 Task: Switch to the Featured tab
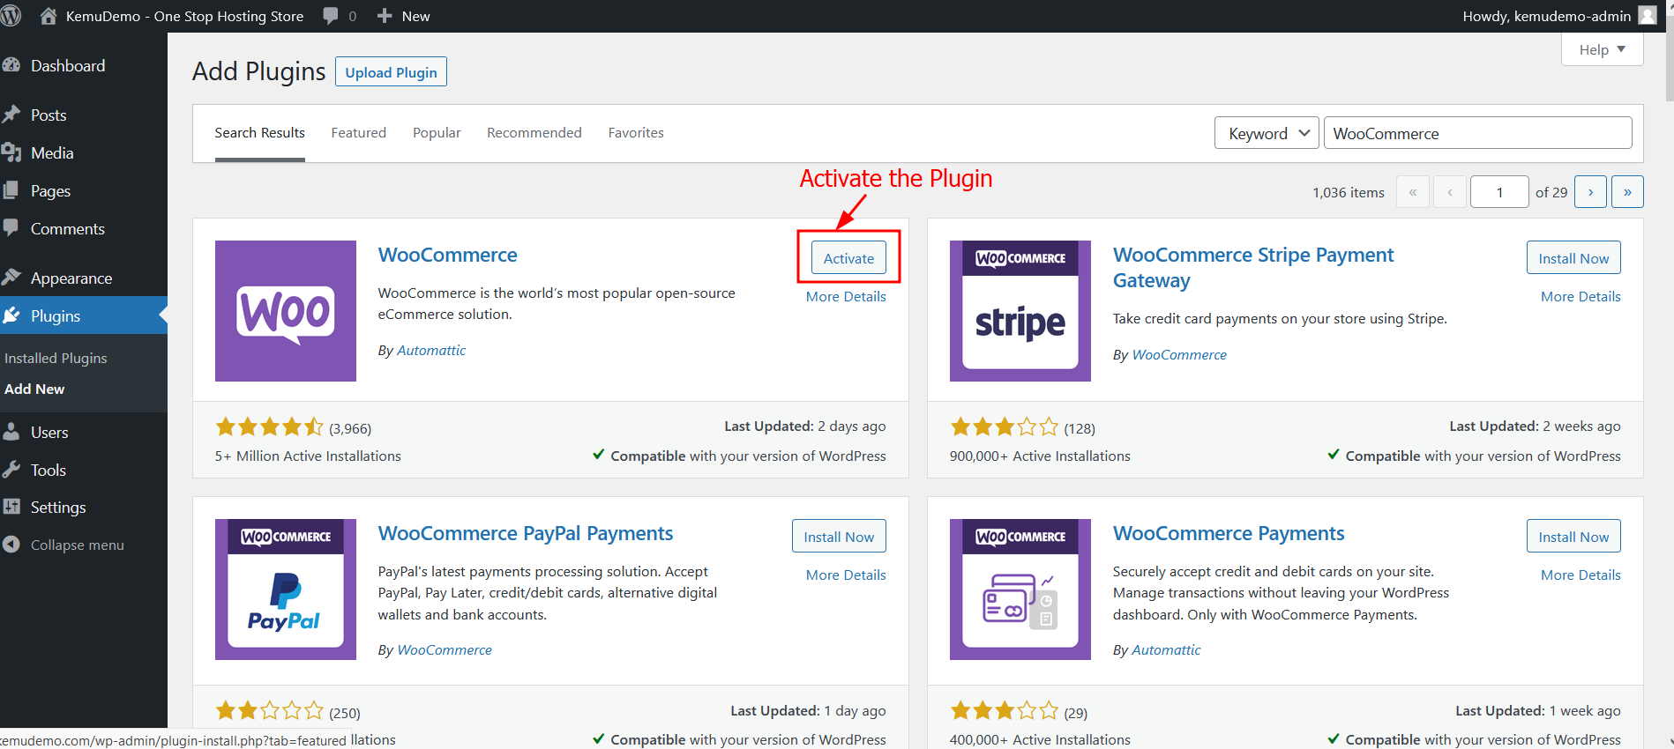[x=358, y=132]
